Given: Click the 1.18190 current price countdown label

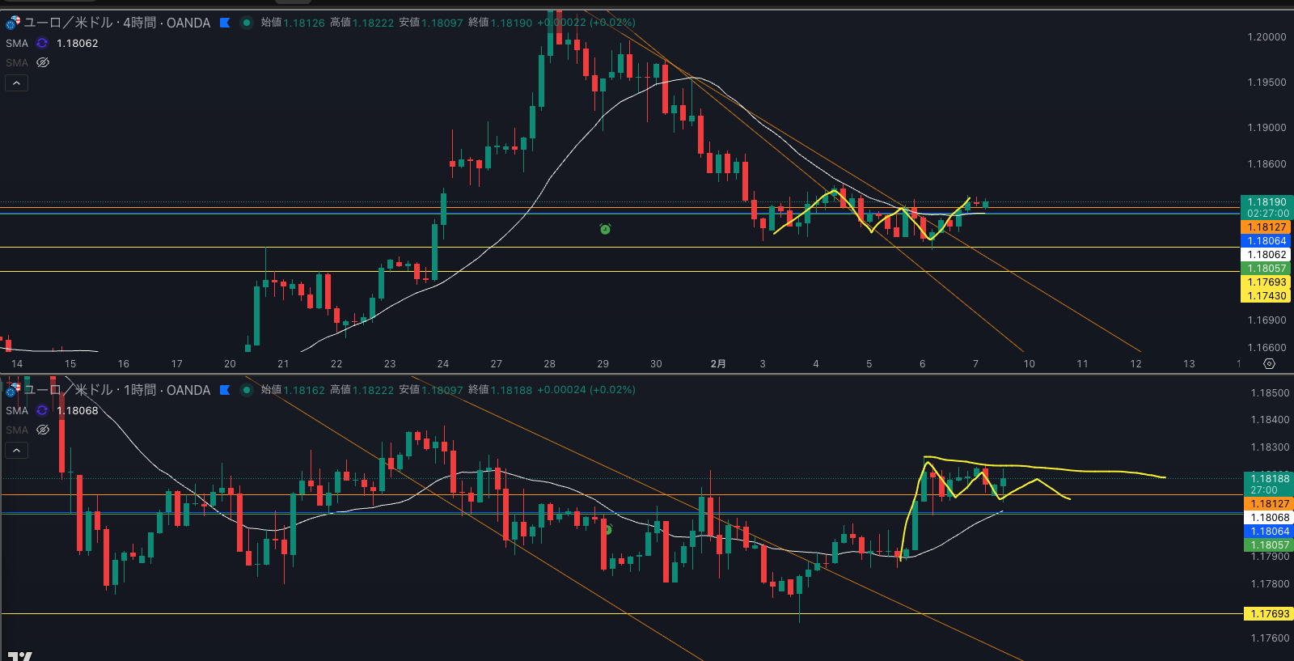Looking at the screenshot, I should coord(1267,207).
